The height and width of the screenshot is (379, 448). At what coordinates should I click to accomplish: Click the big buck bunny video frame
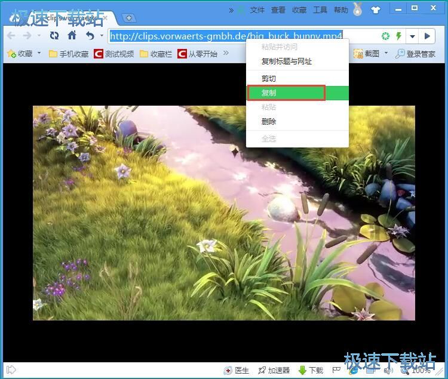(x=224, y=213)
